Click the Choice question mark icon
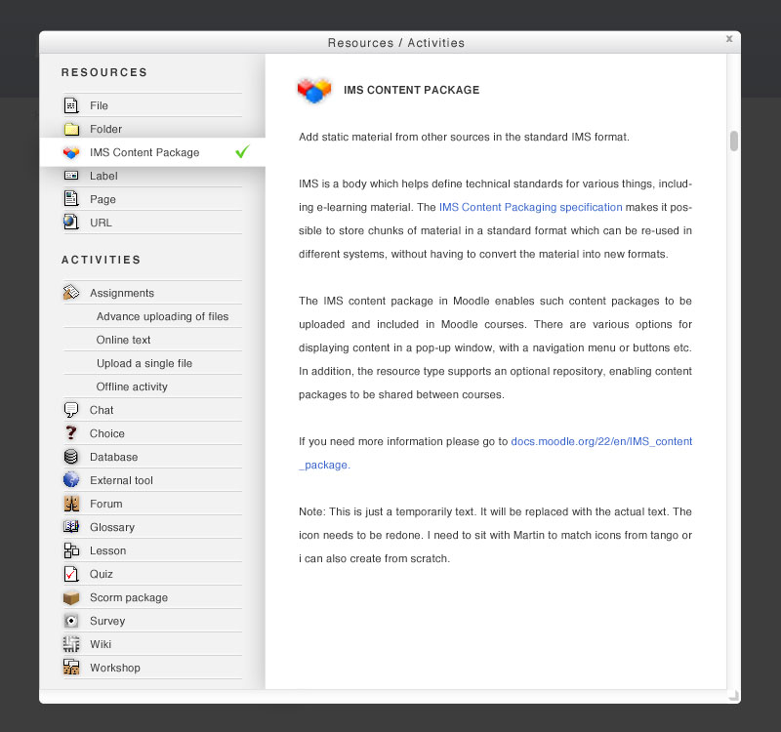The image size is (781, 732). (x=71, y=432)
